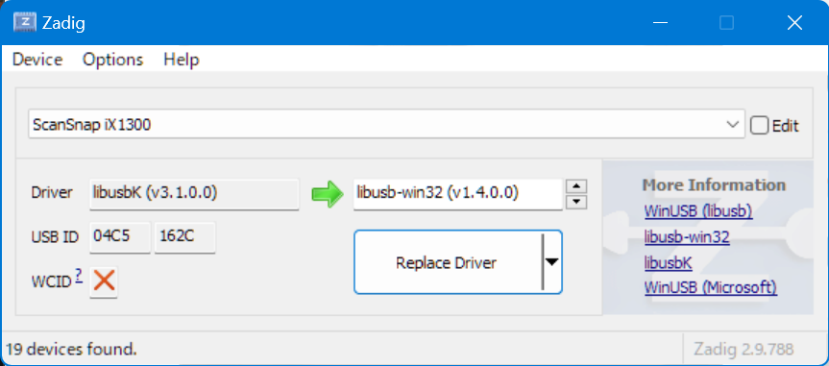Screen dimensions: 829x366
Task: Expand the ScanSnap iX1300 device dropdown
Action: (732, 125)
